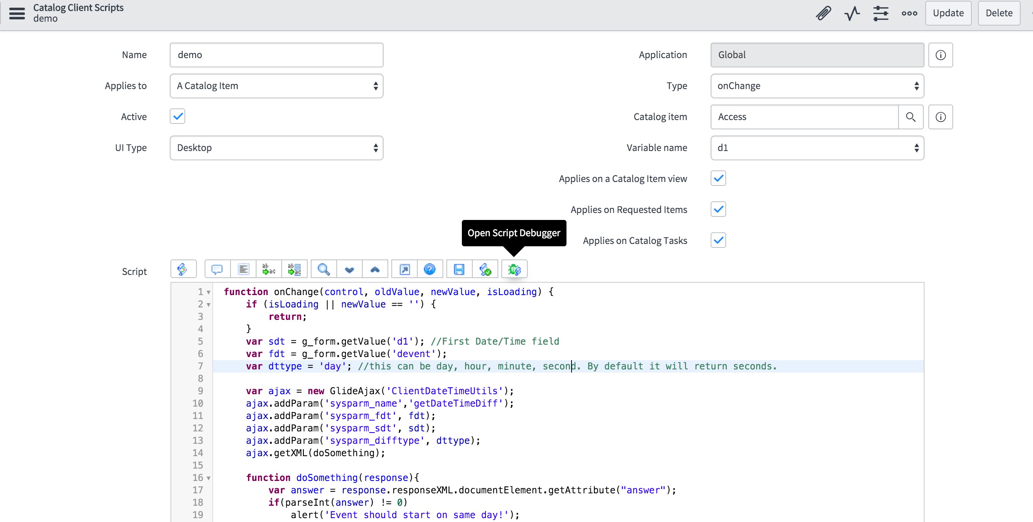Click the Catalog item Access field
Image resolution: width=1033 pixels, height=522 pixels.
[x=804, y=117]
